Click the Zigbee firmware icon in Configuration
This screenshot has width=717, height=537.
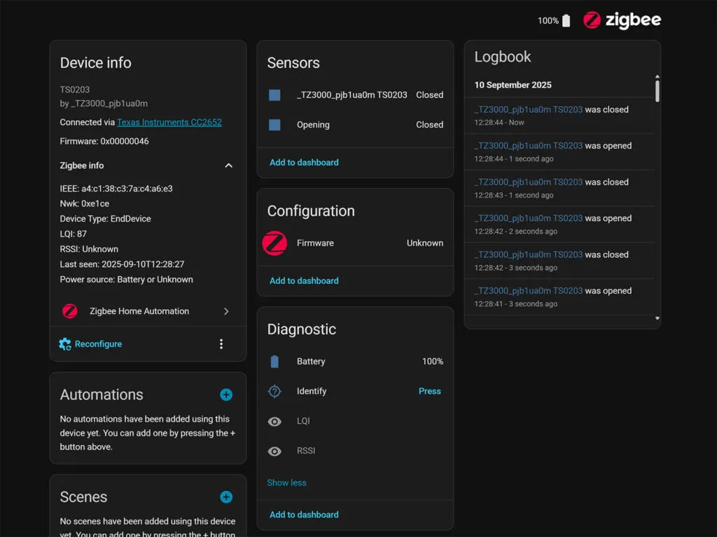pos(274,243)
